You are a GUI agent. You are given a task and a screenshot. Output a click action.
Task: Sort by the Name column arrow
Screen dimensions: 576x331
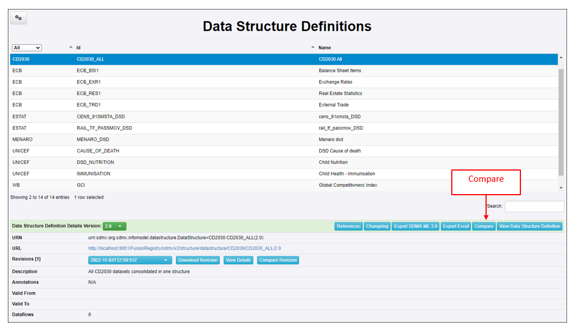[x=312, y=47]
